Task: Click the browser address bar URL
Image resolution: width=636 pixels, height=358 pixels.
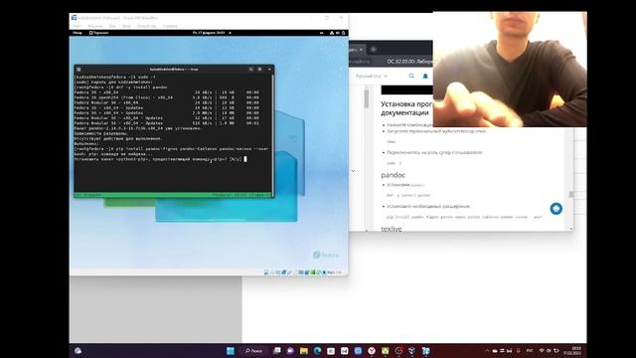Action: coord(361,62)
